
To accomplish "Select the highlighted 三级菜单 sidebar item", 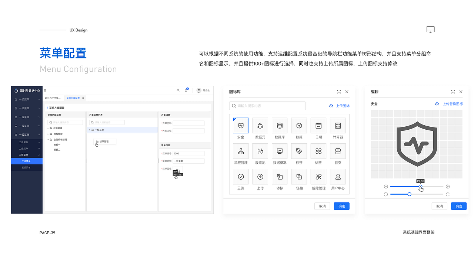I will pos(27,161).
